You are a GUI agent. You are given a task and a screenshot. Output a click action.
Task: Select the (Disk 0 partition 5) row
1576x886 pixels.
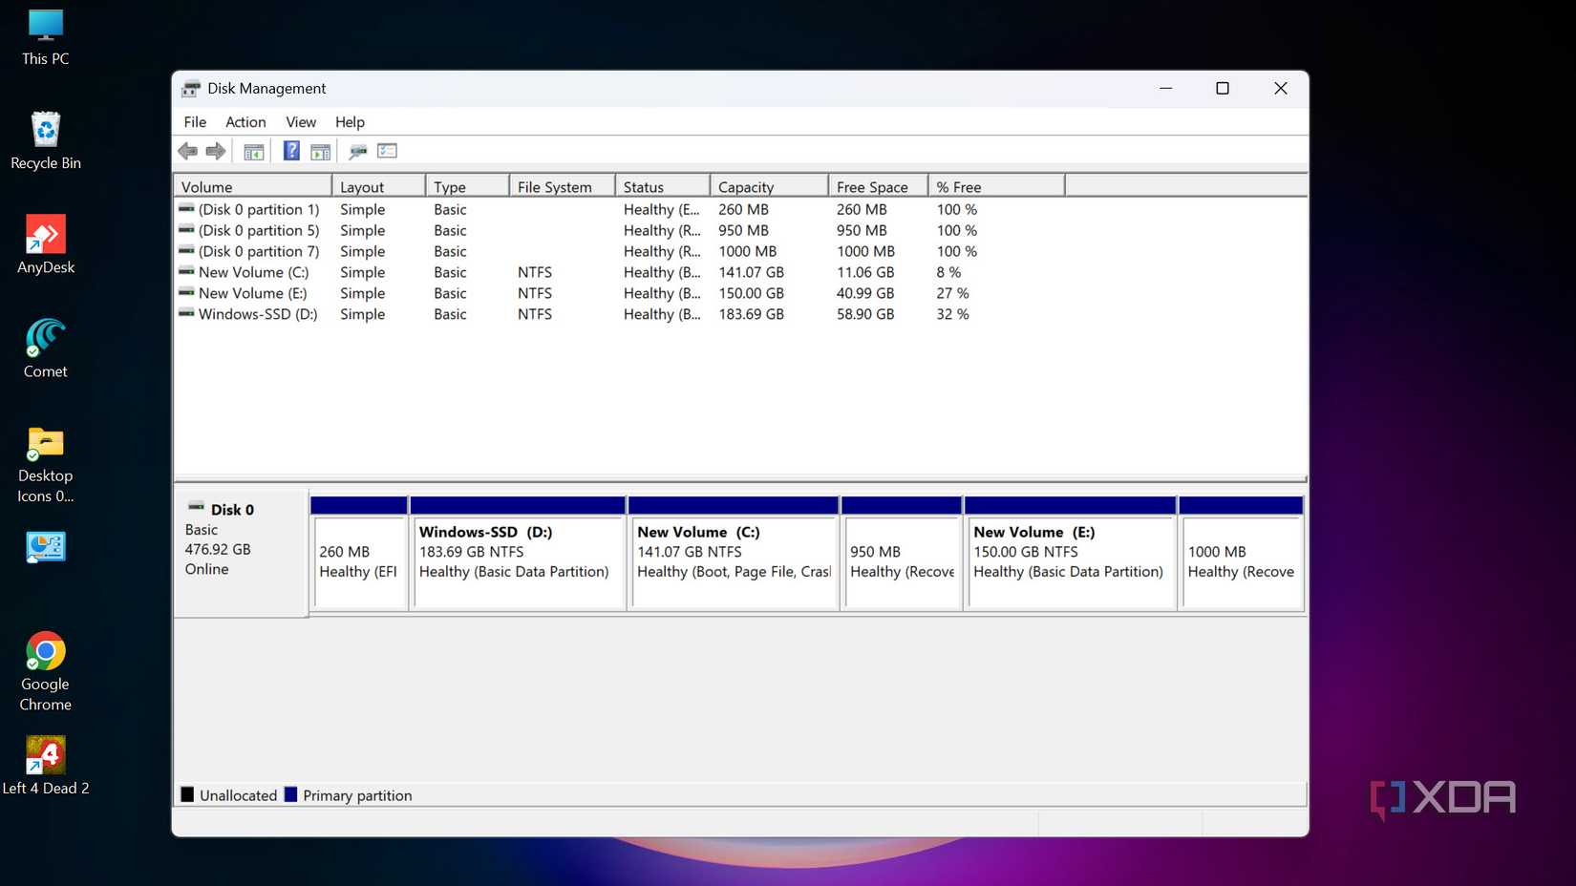[x=740, y=230]
